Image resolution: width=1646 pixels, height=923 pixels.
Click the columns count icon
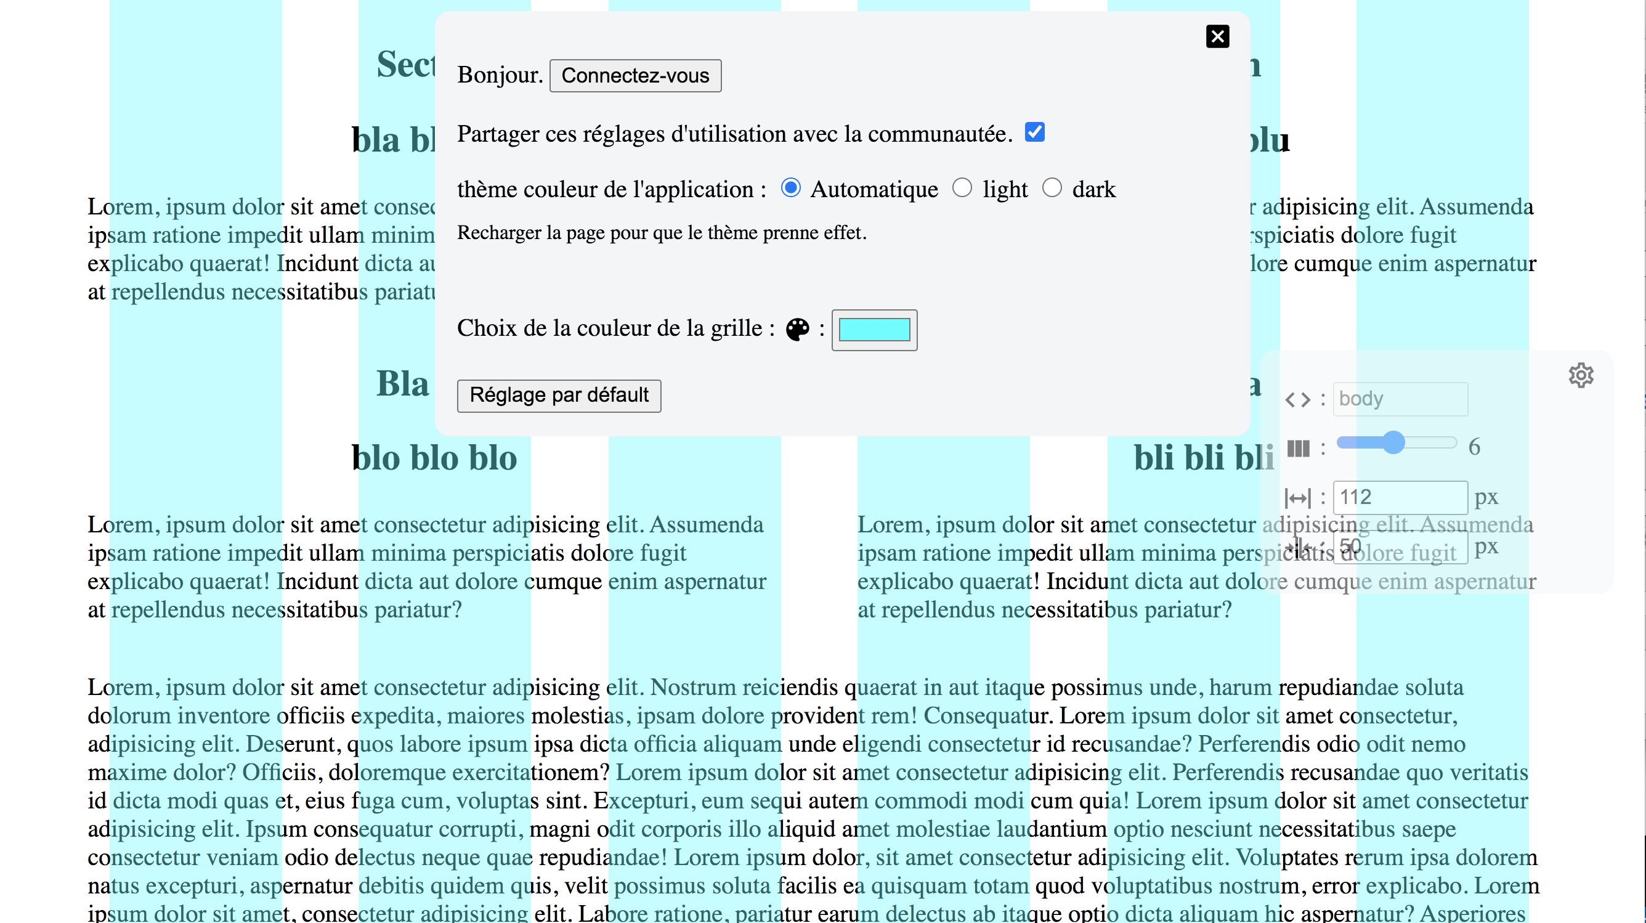coord(1298,448)
